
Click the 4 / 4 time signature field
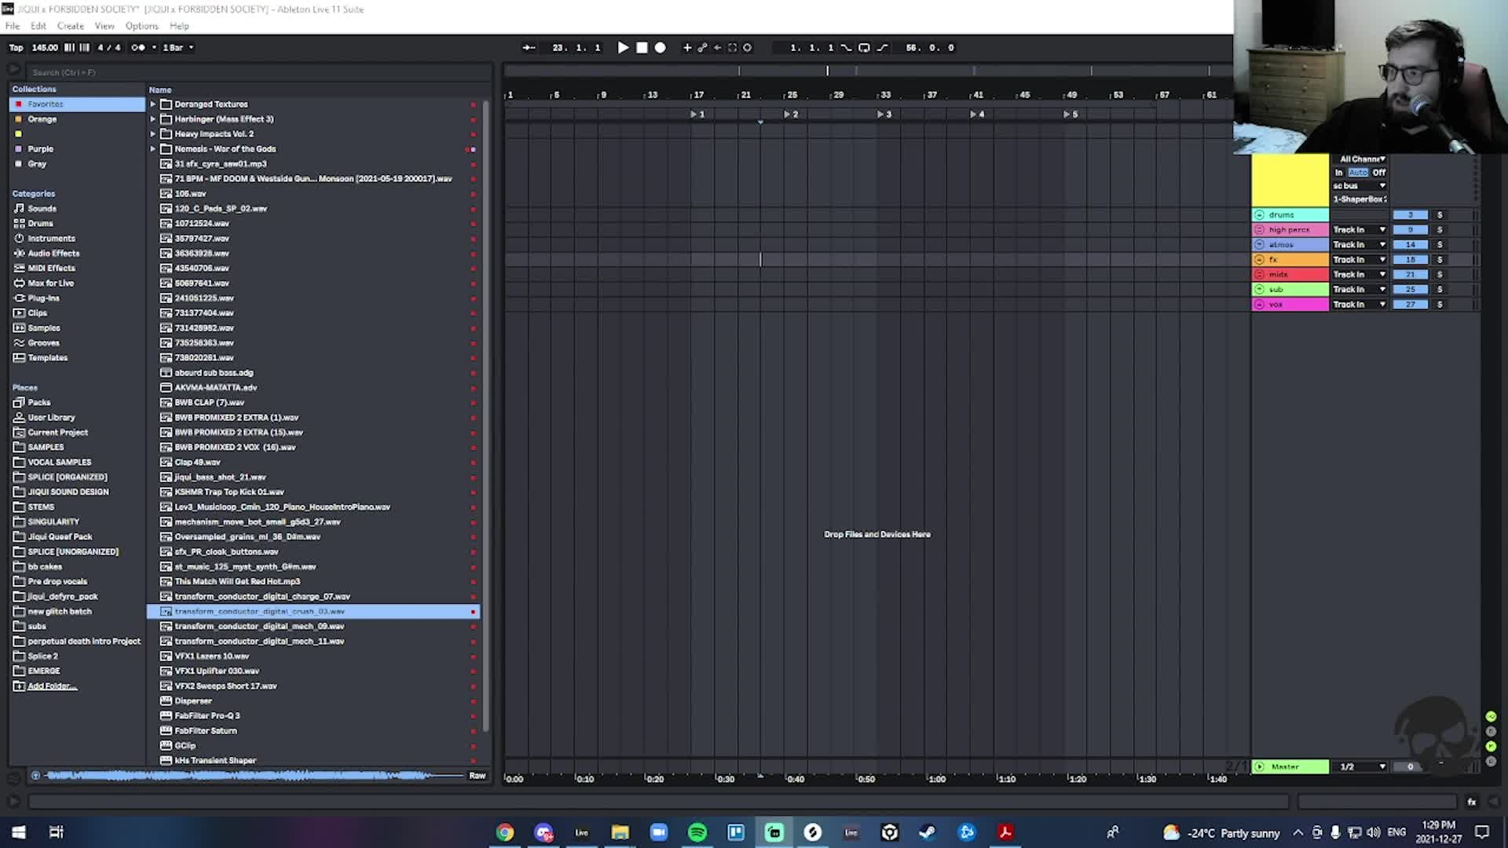click(x=109, y=48)
